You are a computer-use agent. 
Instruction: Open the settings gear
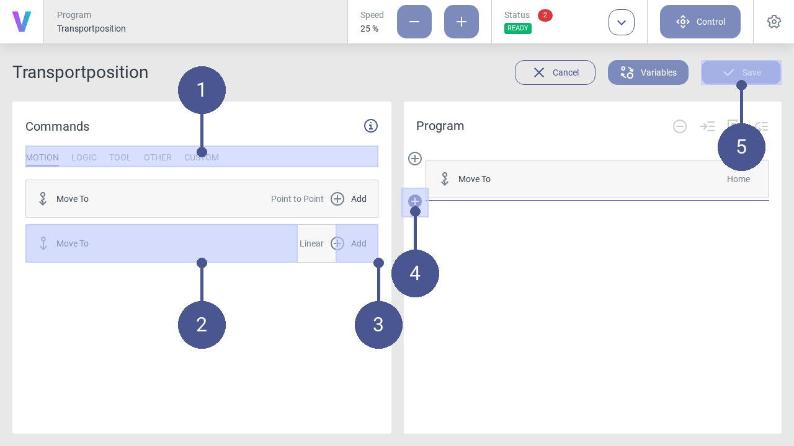coord(774,22)
